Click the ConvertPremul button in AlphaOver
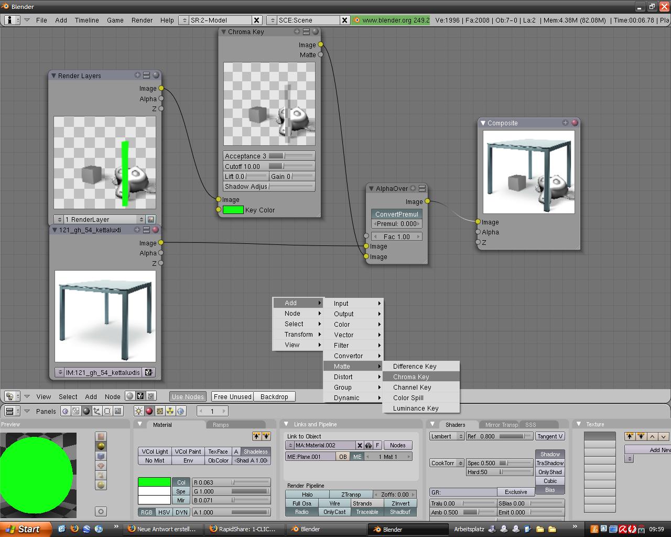The height and width of the screenshot is (537, 671). pos(397,214)
